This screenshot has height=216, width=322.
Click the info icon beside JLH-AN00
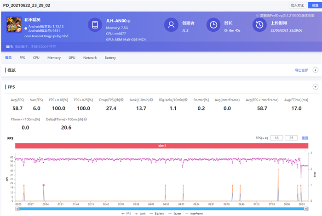pyautogui.click(x=129, y=21)
